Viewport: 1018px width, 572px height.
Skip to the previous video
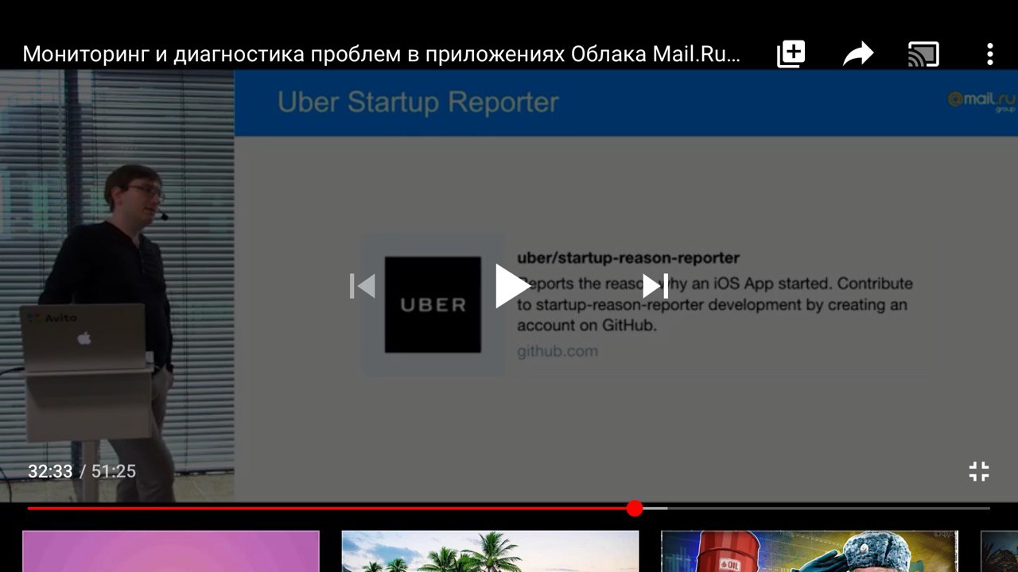(363, 286)
